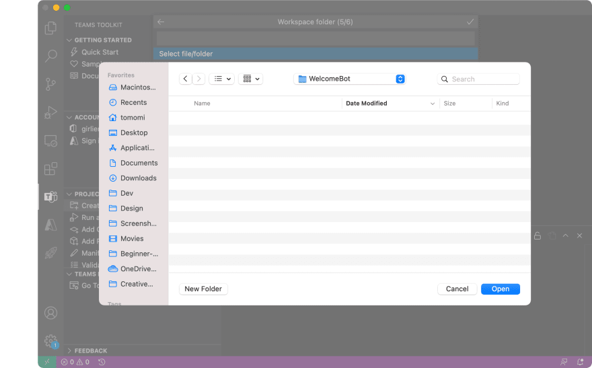The width and height of the screenshot is (592, 368).
Task: Open the Extensions view icon
Action: click(x=50, y=169)
